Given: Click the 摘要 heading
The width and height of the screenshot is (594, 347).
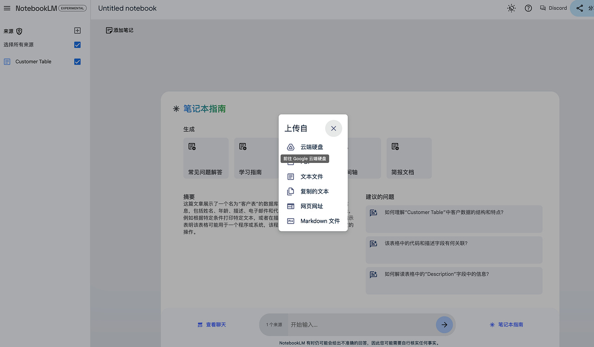Looking at the screenshot, I should click(x=189, y=197).
